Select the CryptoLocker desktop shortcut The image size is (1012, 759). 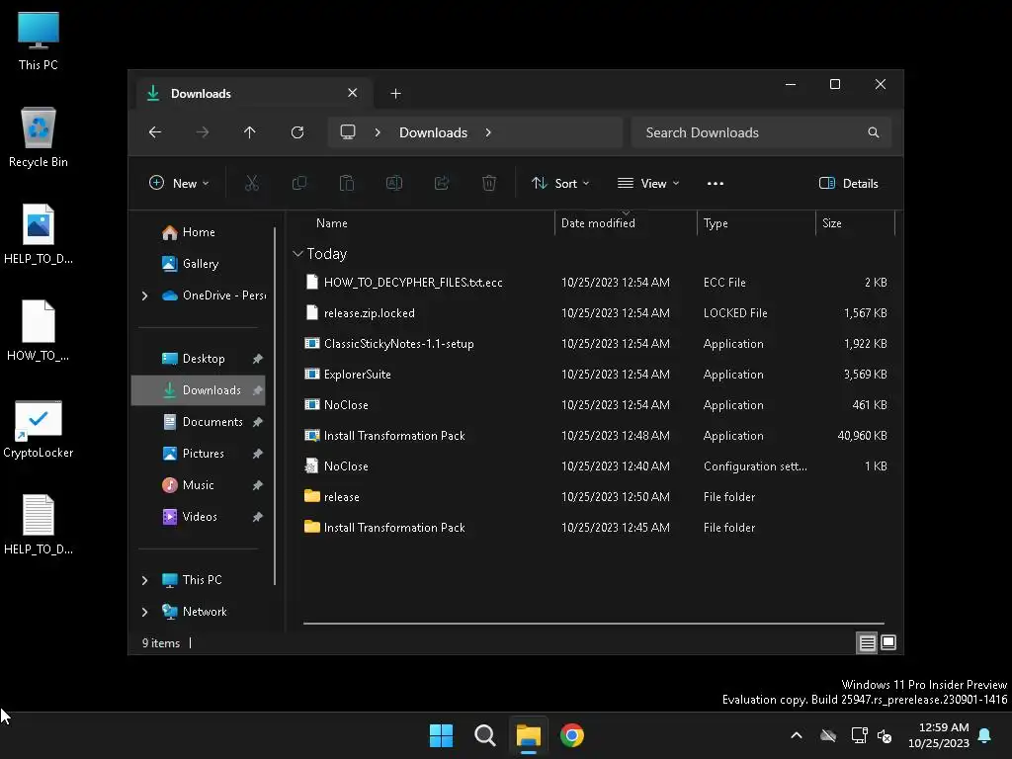point(39,429)
